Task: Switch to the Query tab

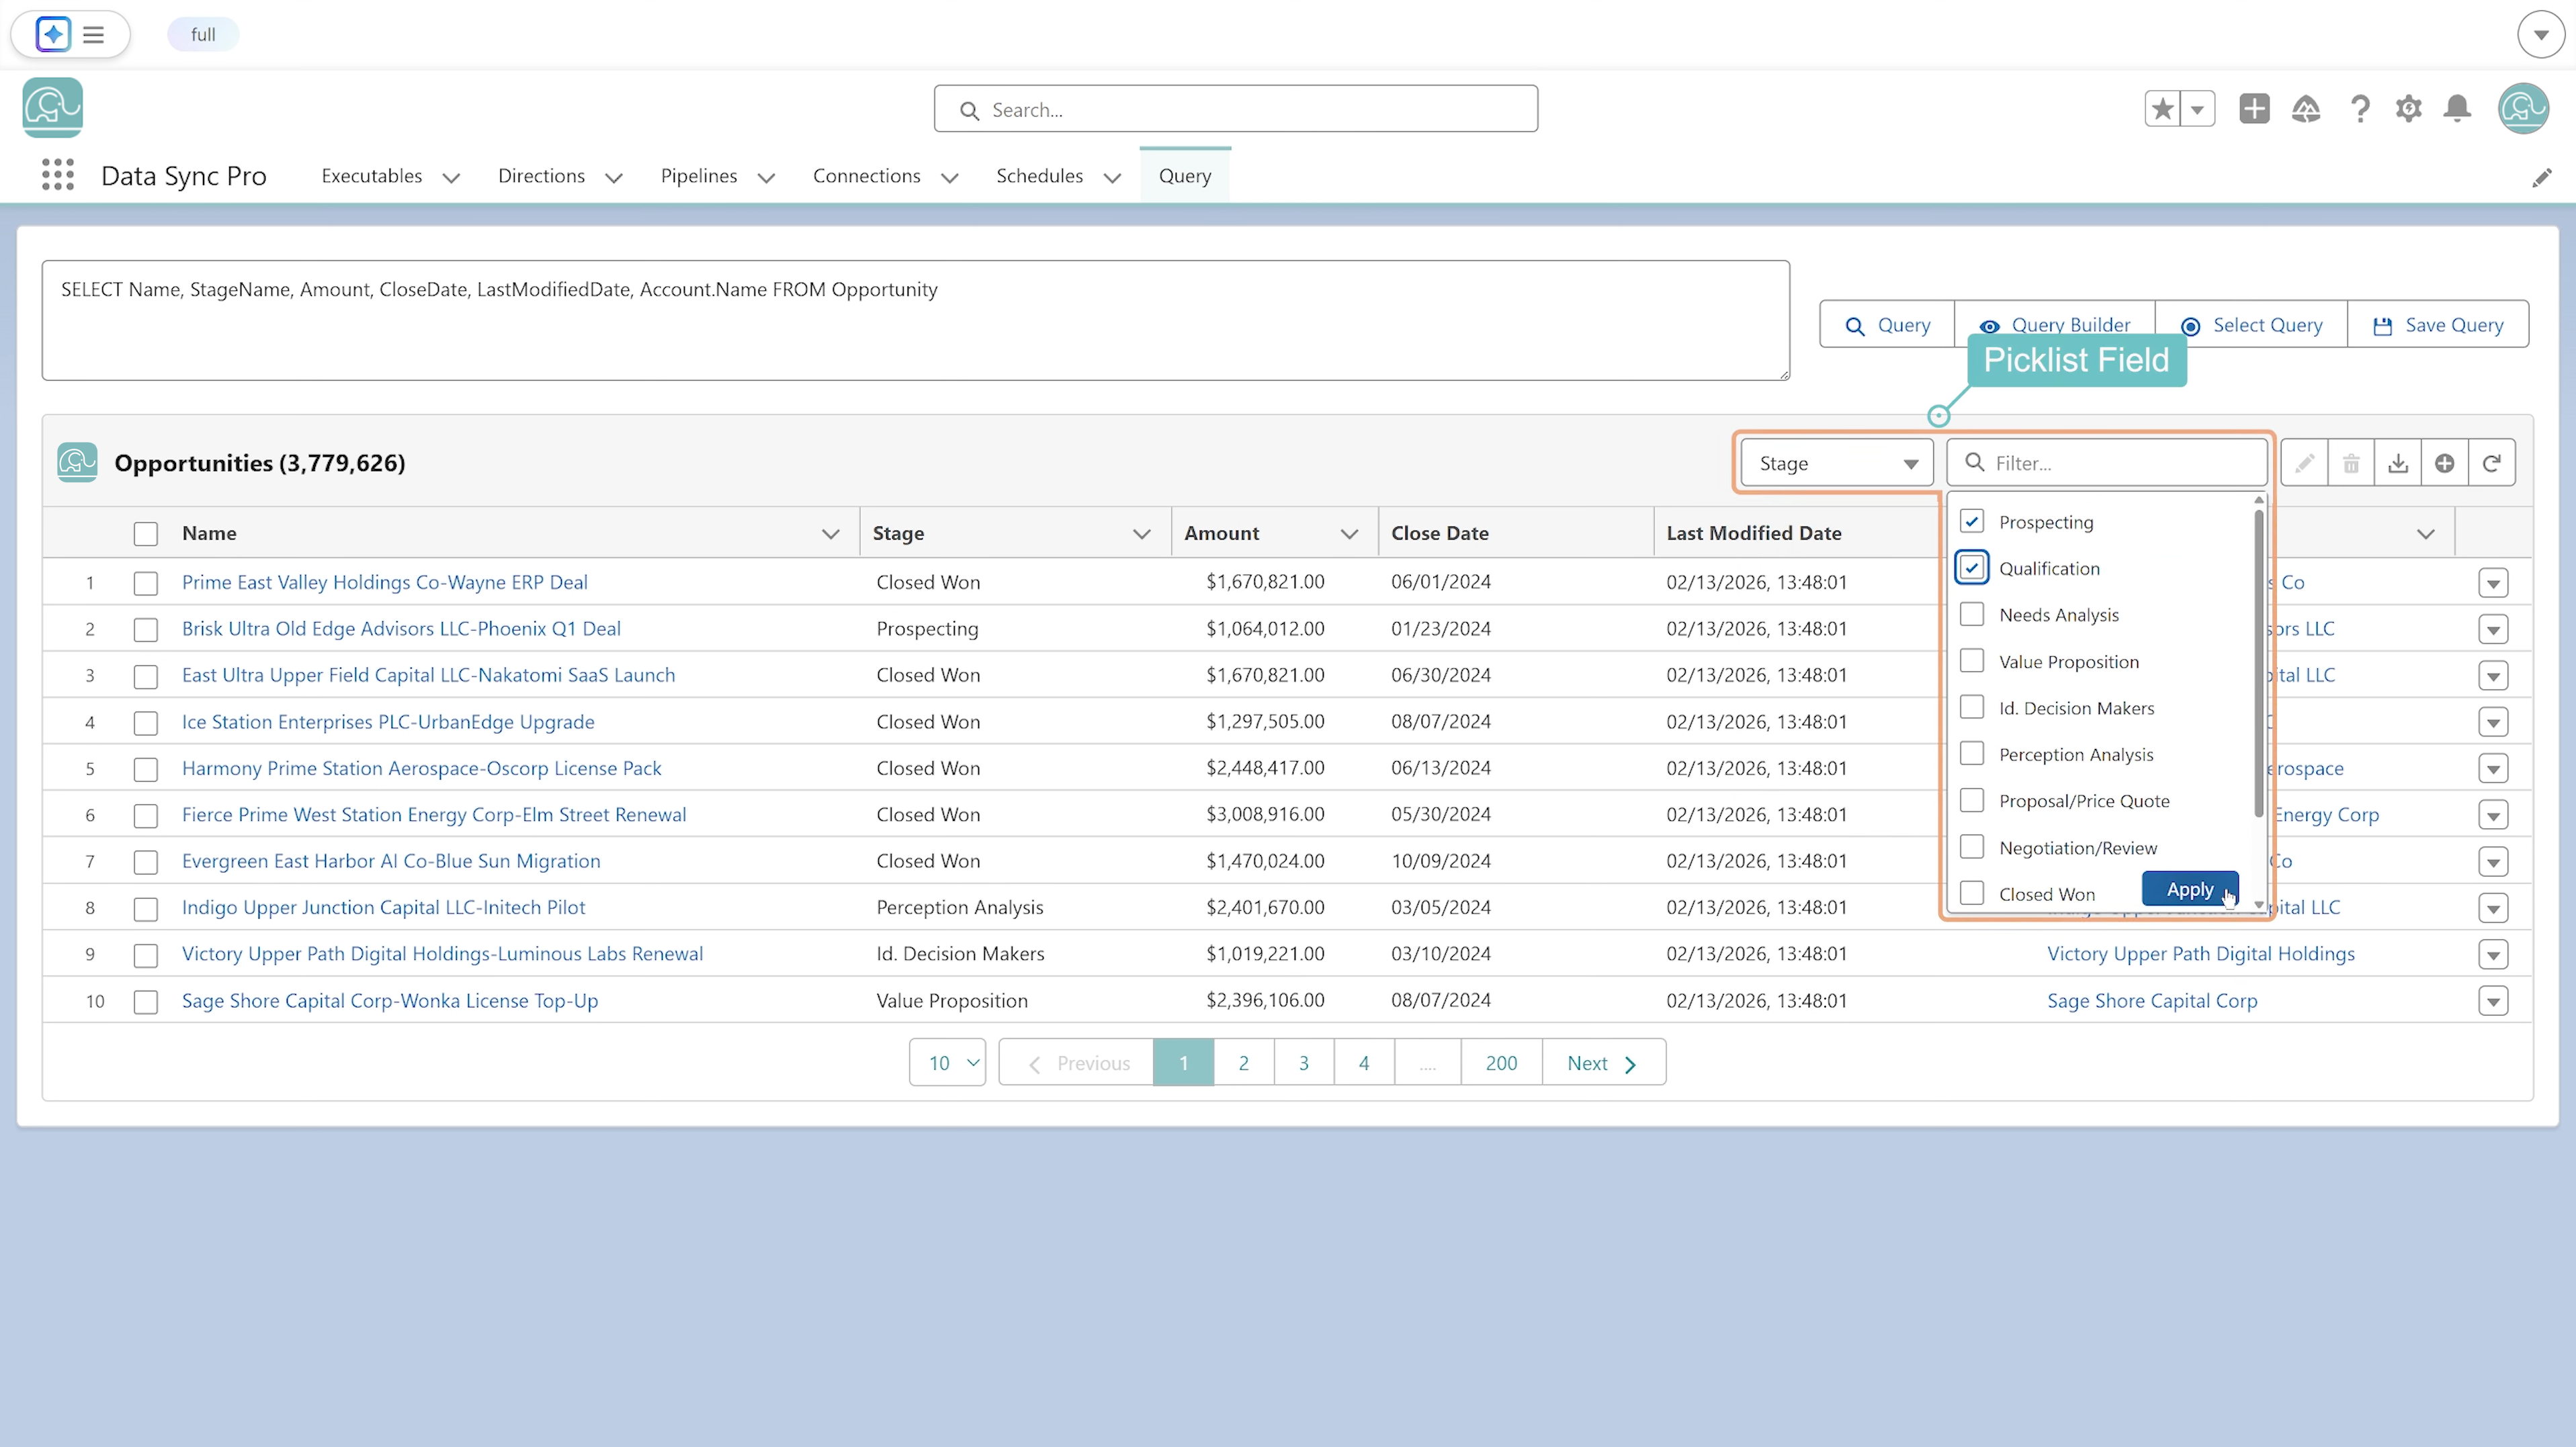Action: pyautogui.click(x=1185, y=176)
